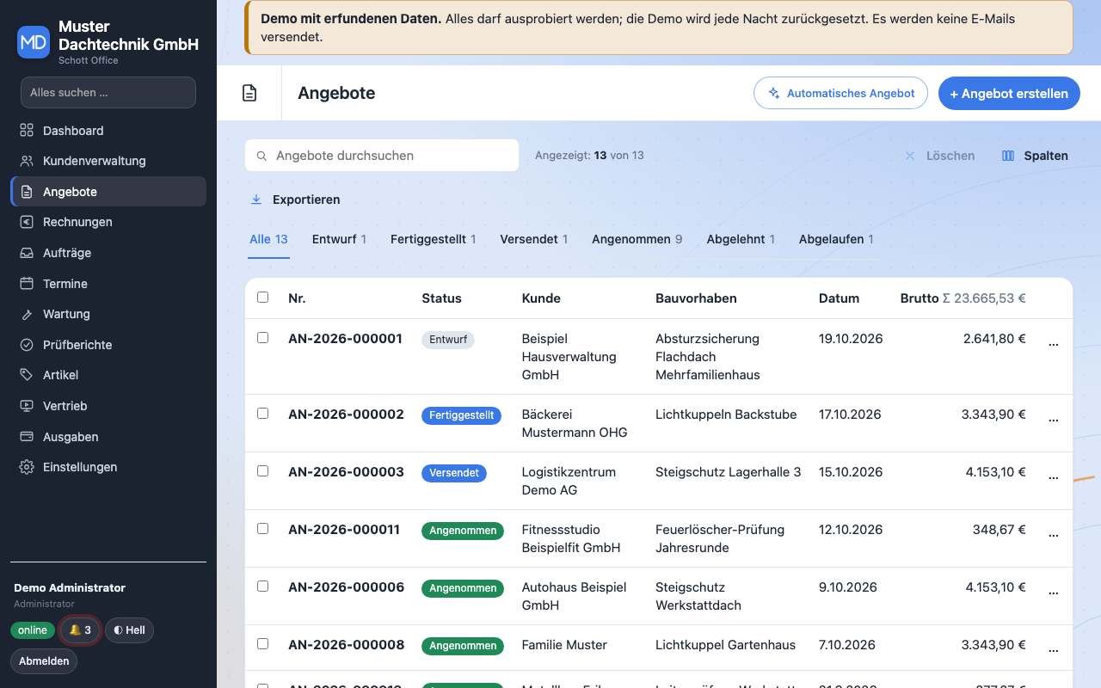Screen dimensions: 1101x688
Task: Open Einstellungen settings in the sidebar
Action: click(x=108, y=467)
